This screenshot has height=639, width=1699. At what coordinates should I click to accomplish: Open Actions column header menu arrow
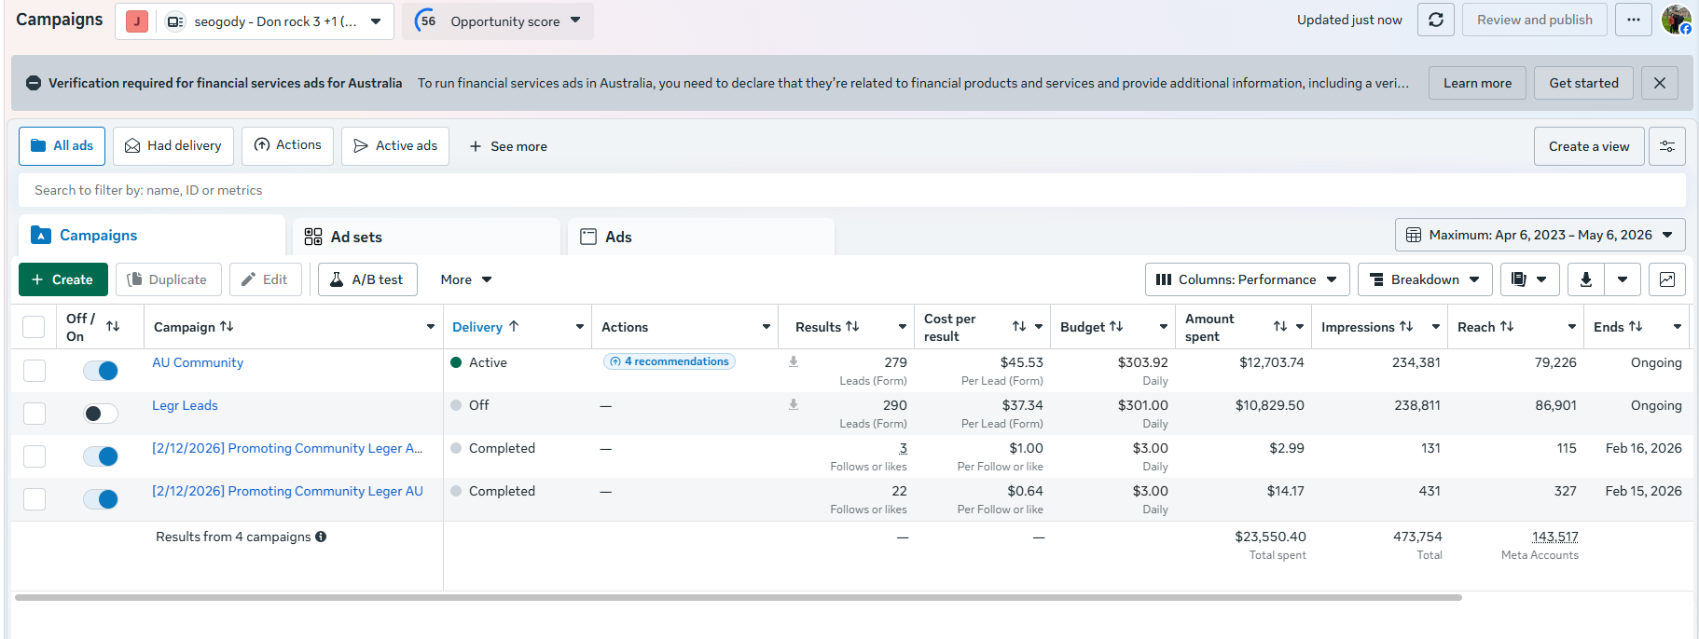click(x=767, y=327)
